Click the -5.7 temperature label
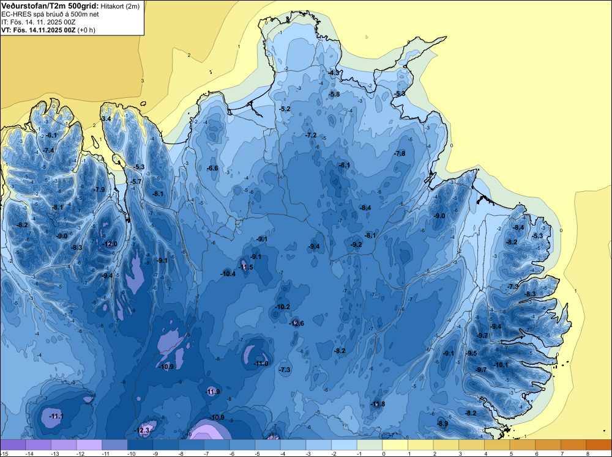Screen dimensions: 612x457 [x=136, y=181]
